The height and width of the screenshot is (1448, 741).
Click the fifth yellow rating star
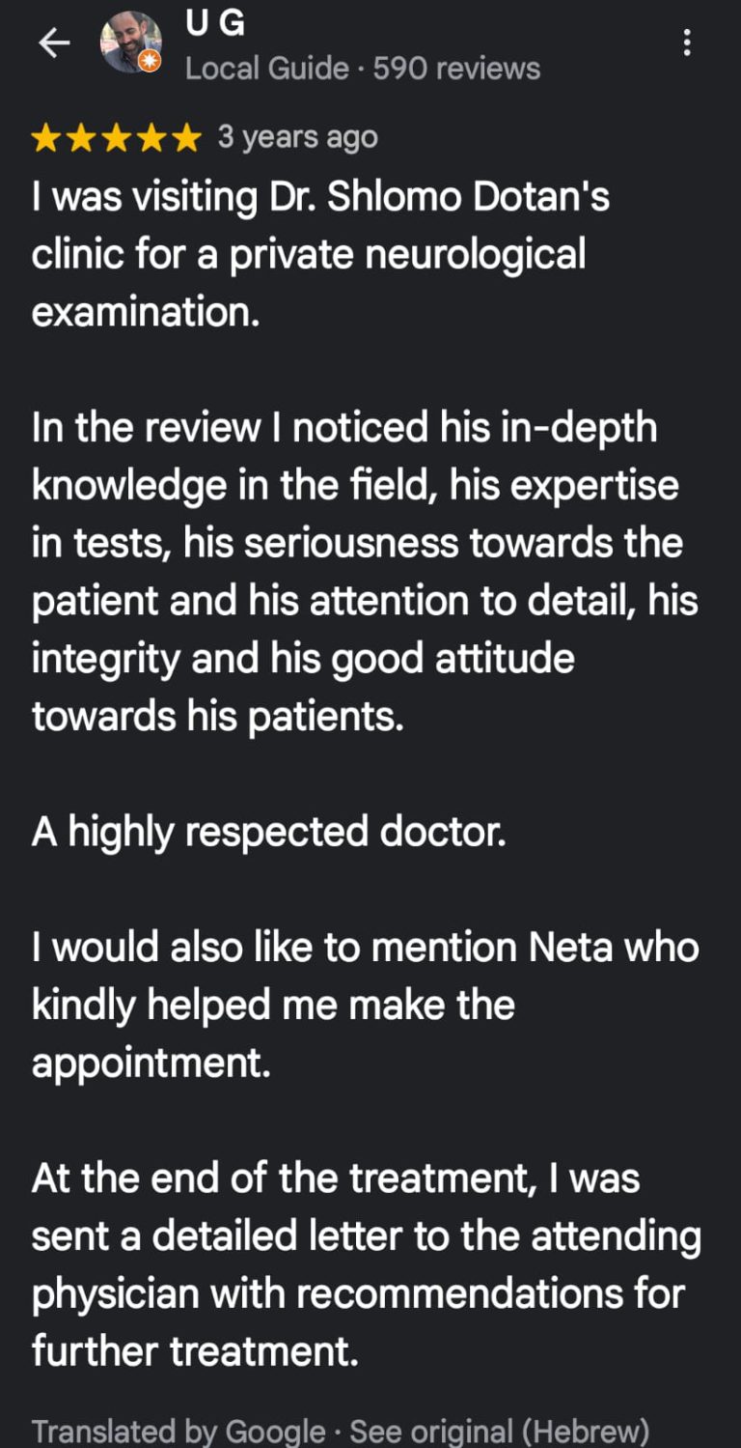pyautogui.click(x=187, y=139)
